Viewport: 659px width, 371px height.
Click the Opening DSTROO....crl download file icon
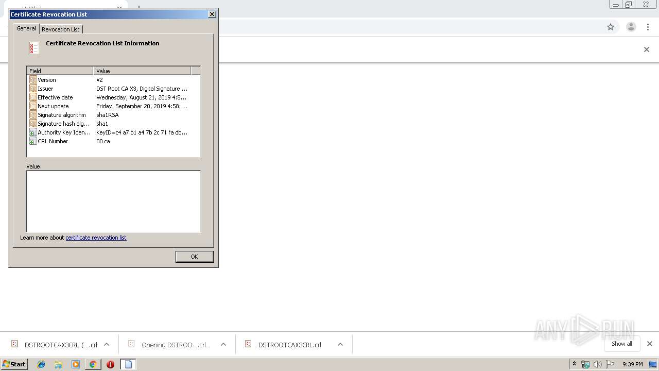(131, 344)
